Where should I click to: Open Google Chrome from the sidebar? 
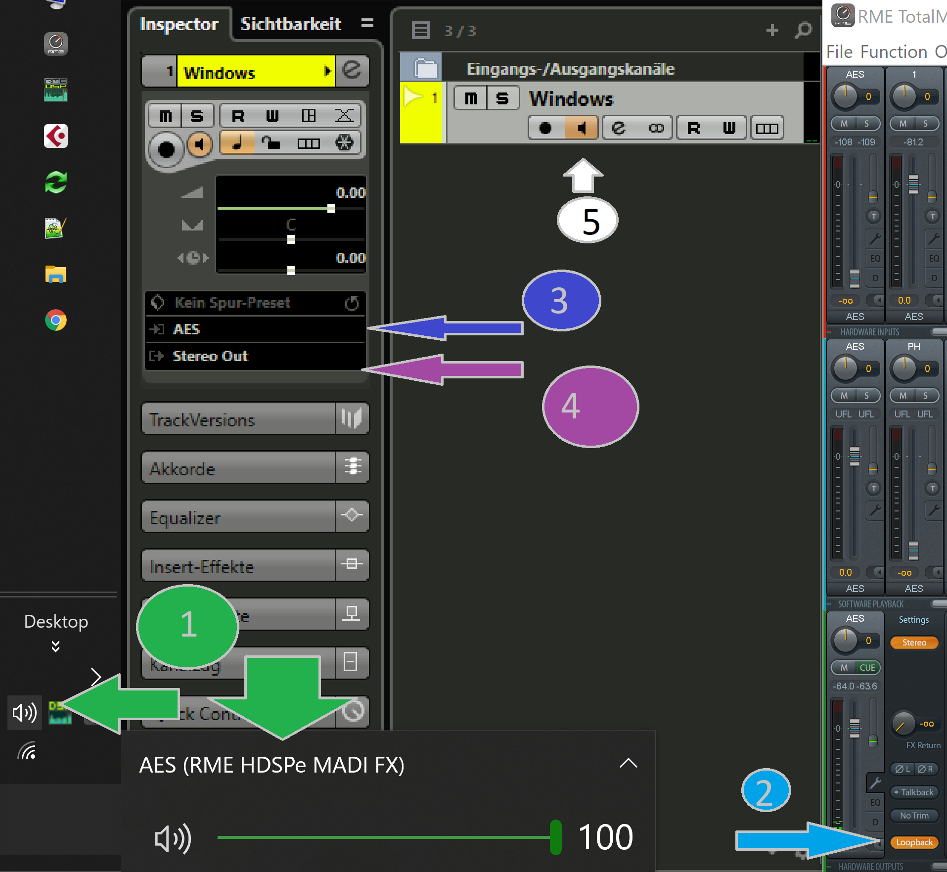click(x=56, y=321)
